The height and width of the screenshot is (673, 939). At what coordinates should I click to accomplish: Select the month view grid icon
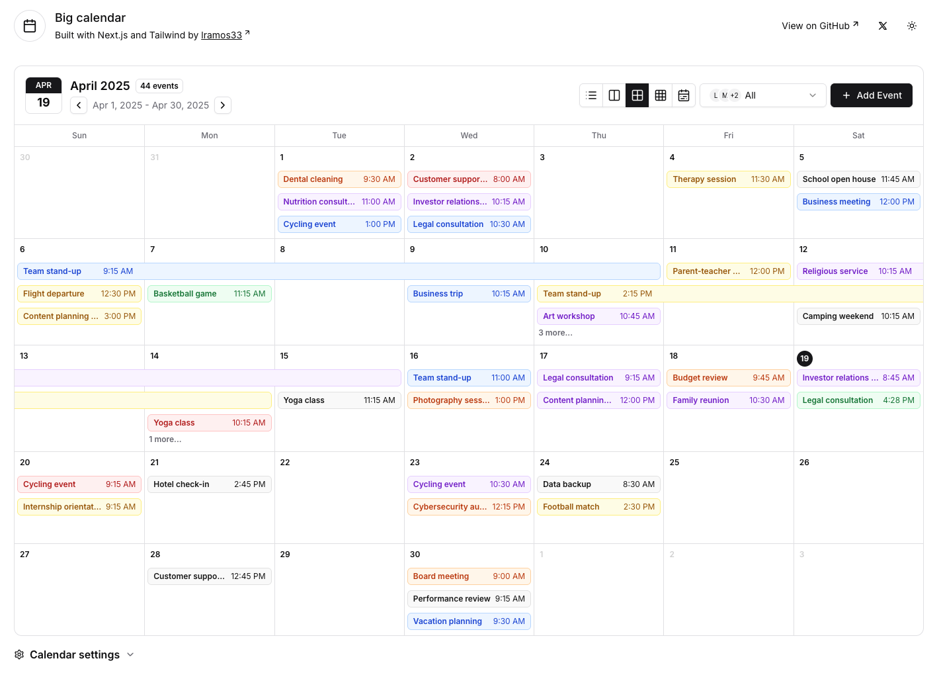637,95
